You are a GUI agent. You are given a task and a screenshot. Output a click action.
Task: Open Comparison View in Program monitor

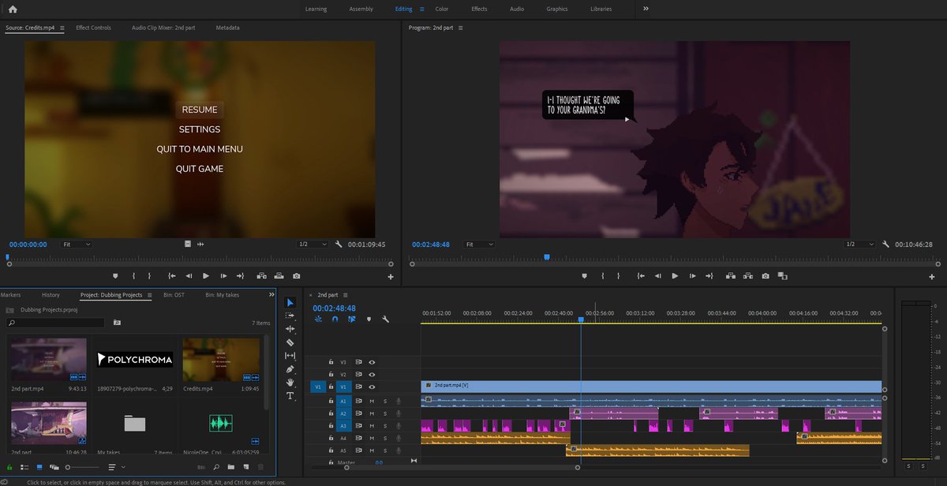783,276
